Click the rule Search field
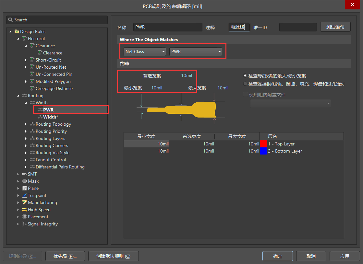This screenshot has height=264, width=363. tap(57, 20)
